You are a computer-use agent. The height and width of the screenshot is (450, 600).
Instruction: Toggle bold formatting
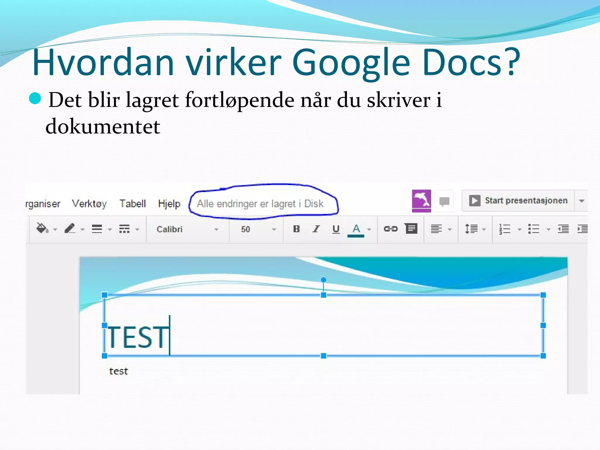[x=296, y=229]
